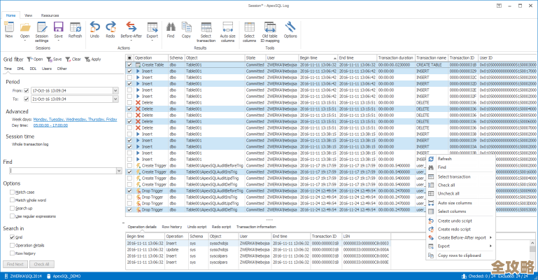
Task: Click the Redo script icon
Action: pyautogui.click(x=111, y=27)
